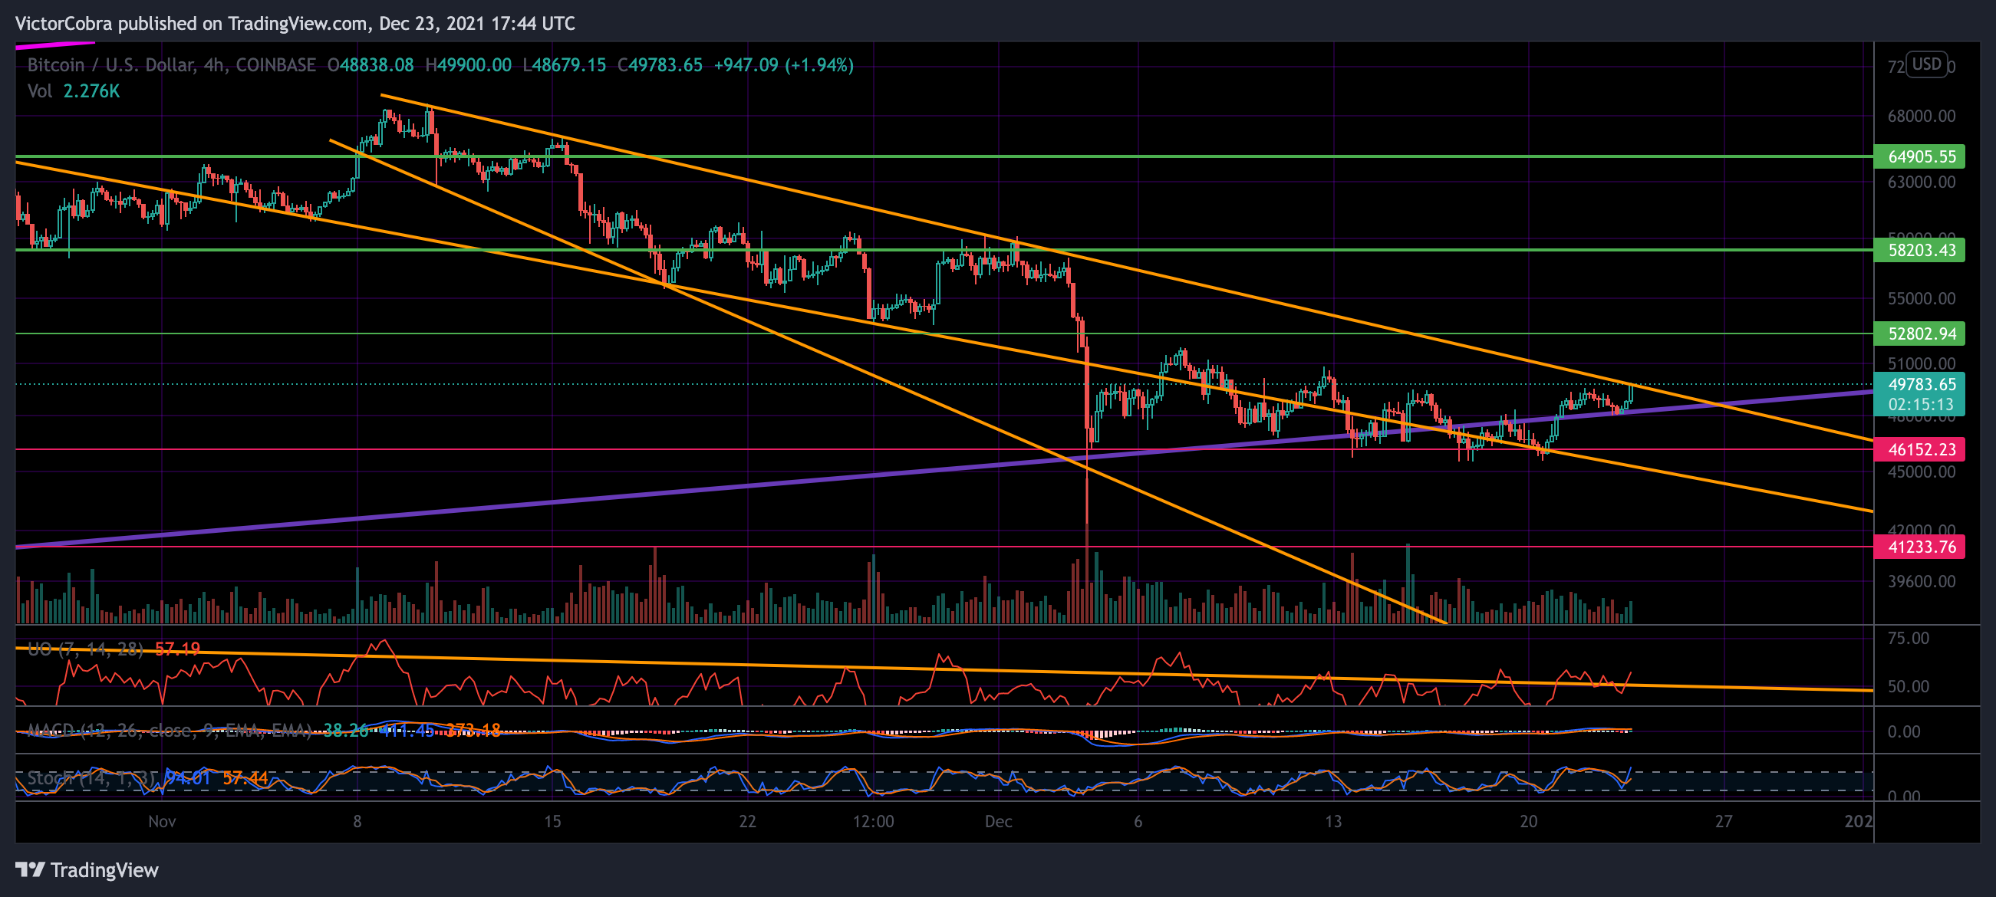Click the 45000.00 price axis label

tap(1922, 472)
